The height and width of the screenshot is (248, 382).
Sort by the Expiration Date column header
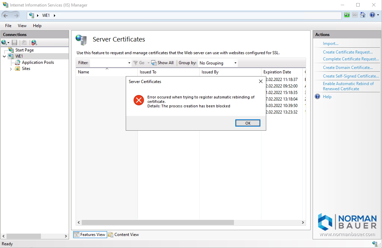282,72
